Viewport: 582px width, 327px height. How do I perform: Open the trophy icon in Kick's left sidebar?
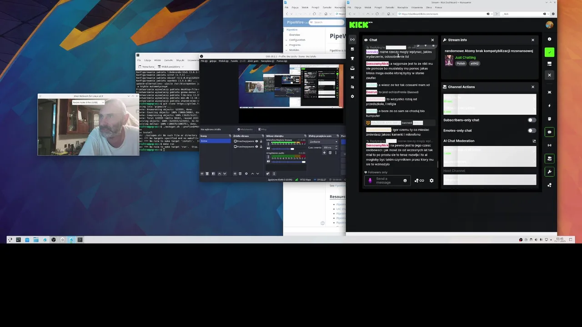(x=352, y=59)
